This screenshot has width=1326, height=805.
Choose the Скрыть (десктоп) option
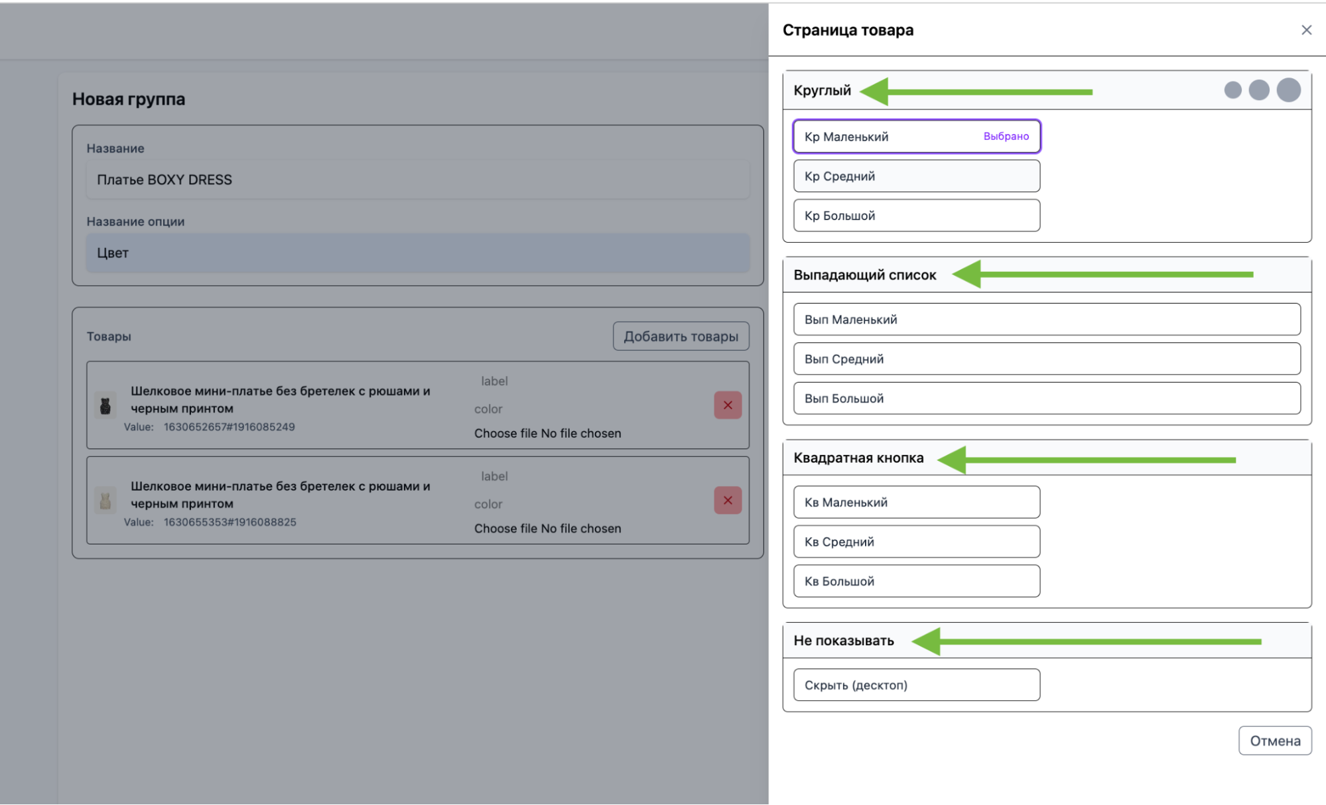click(x=916, y=684)
